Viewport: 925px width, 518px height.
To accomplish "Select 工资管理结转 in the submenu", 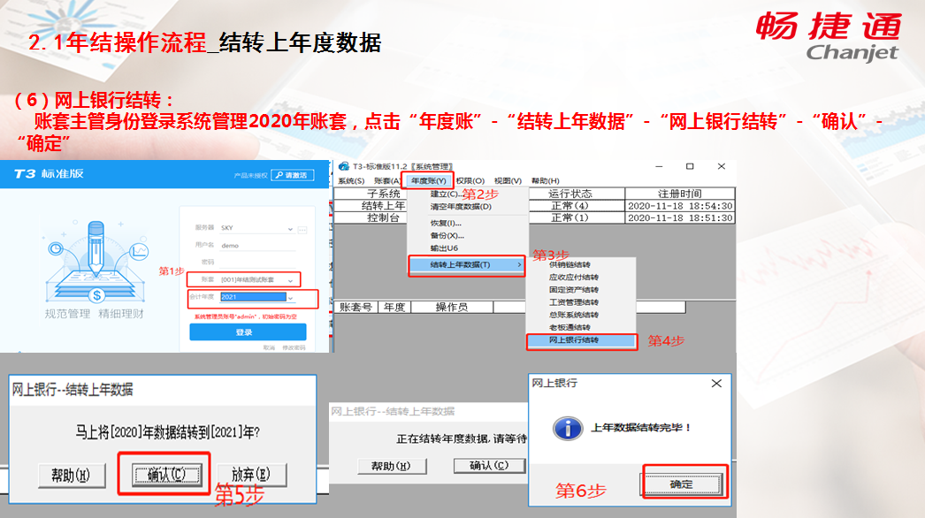I will pyautogui.click(x=573, y=302).
